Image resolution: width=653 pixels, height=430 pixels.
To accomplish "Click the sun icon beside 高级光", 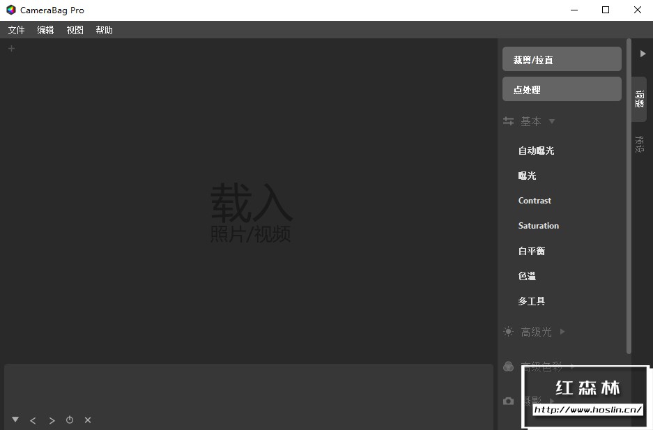I will coord(508,331).
